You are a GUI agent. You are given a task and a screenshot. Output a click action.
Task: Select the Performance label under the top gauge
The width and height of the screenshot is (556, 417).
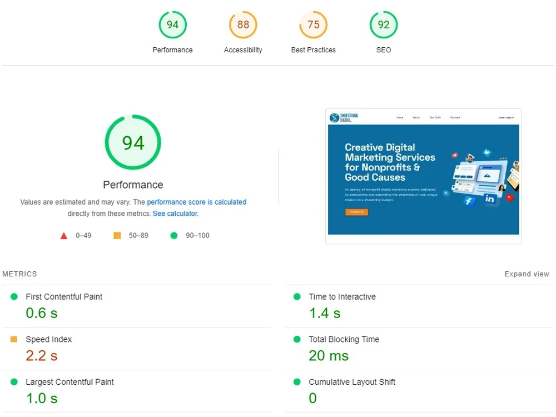(x=173, y=50)
